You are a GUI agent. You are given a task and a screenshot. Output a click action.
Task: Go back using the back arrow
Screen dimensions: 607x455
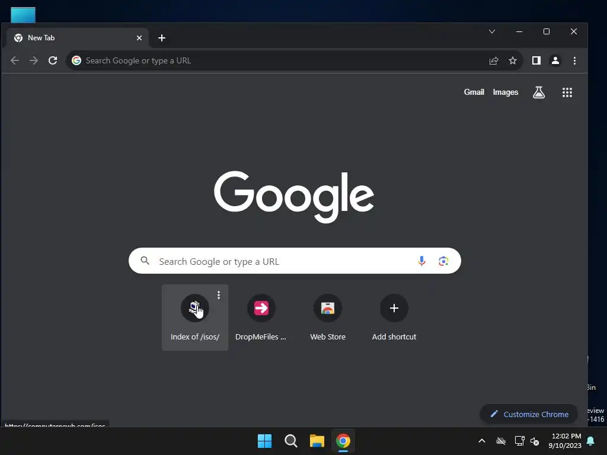point(15,60)
